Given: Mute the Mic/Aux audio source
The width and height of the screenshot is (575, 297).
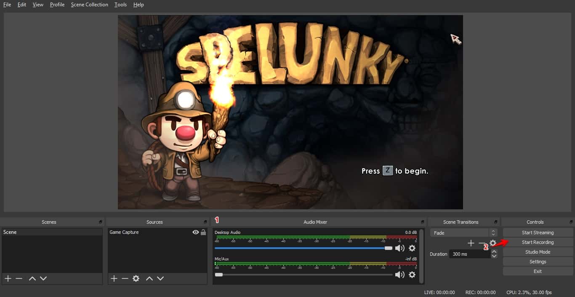Looking at the screenshot, I should click(399, 275).
